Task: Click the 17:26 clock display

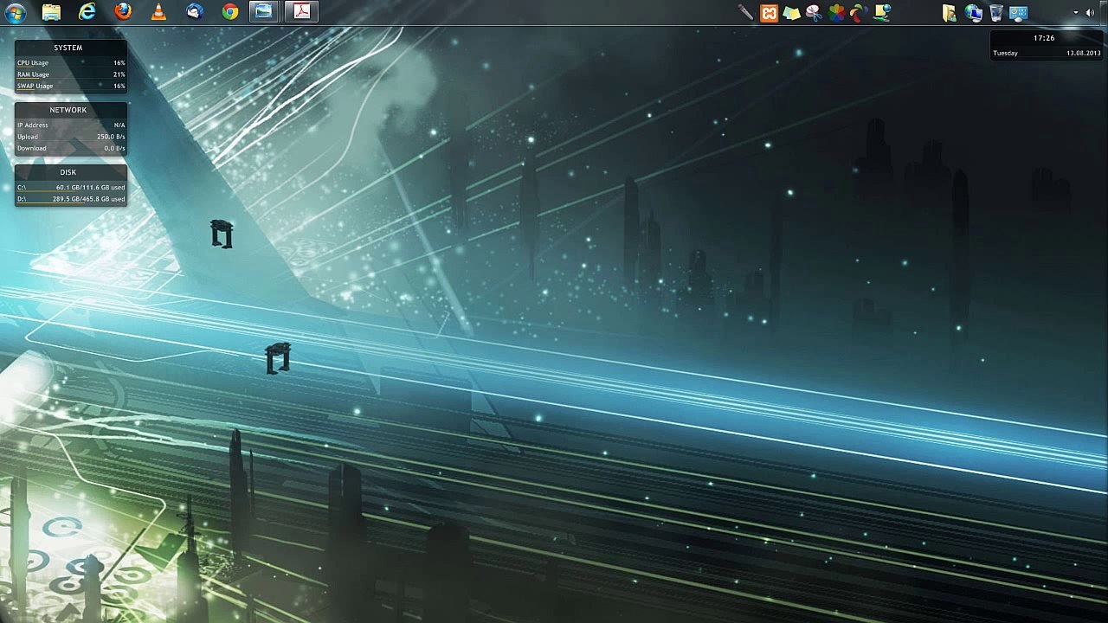Action: (1044, 38)
